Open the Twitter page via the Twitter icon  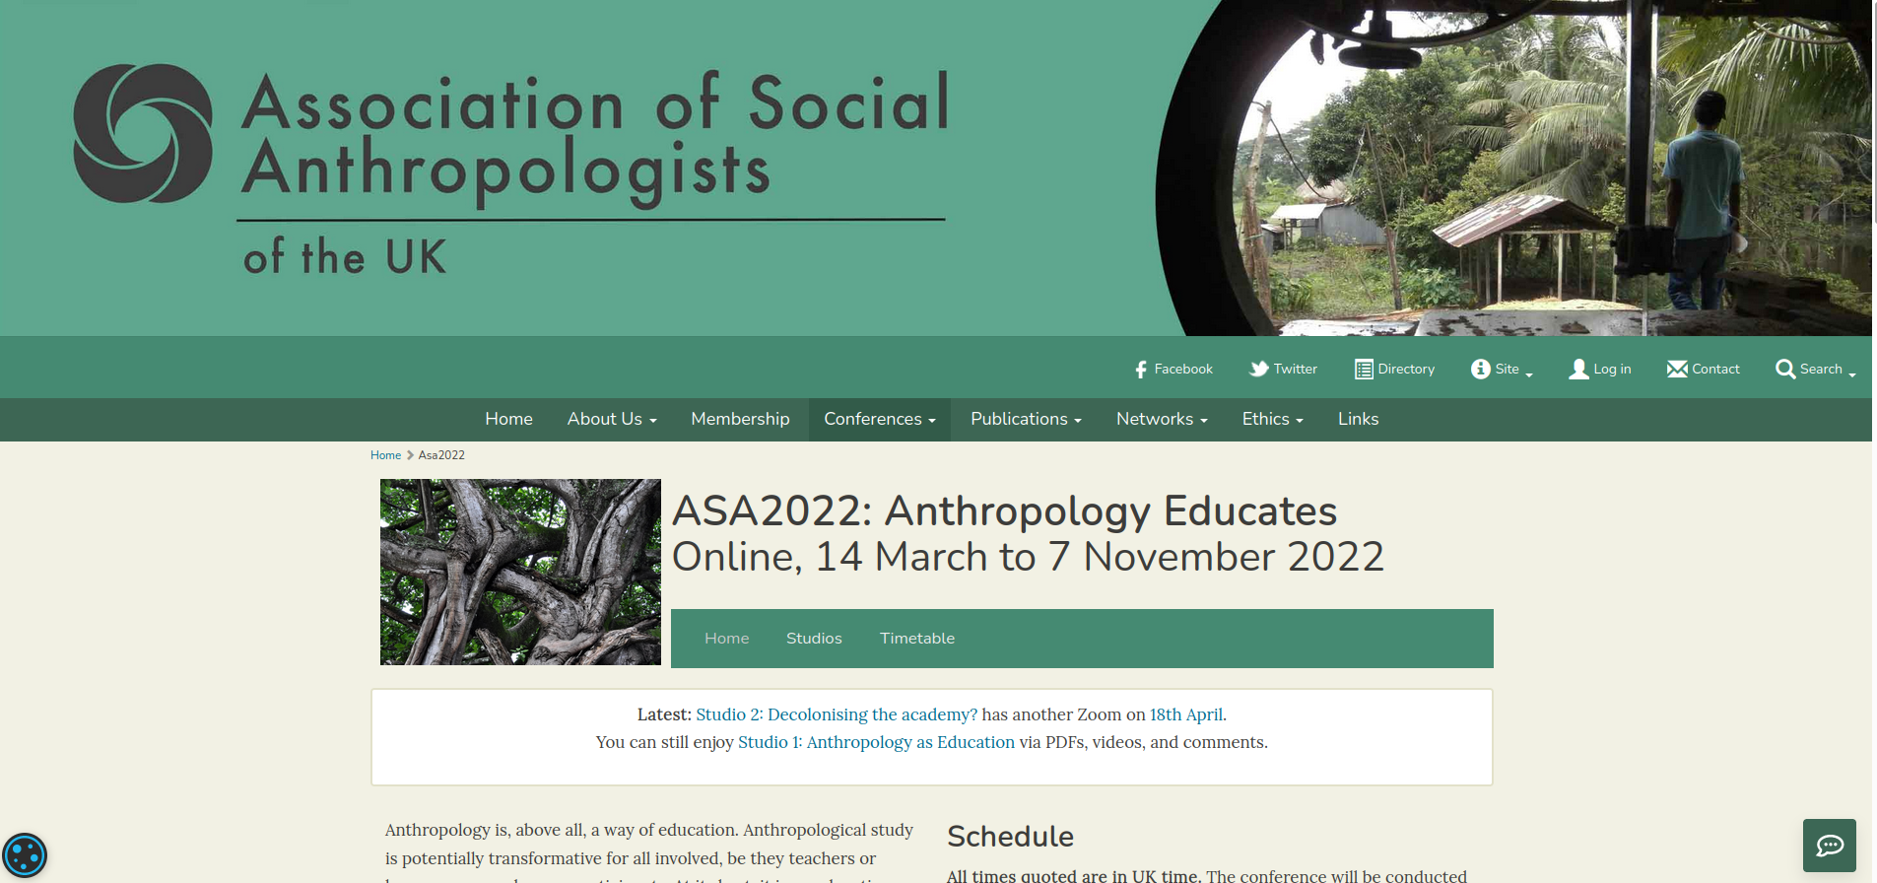click(1259, 369)
